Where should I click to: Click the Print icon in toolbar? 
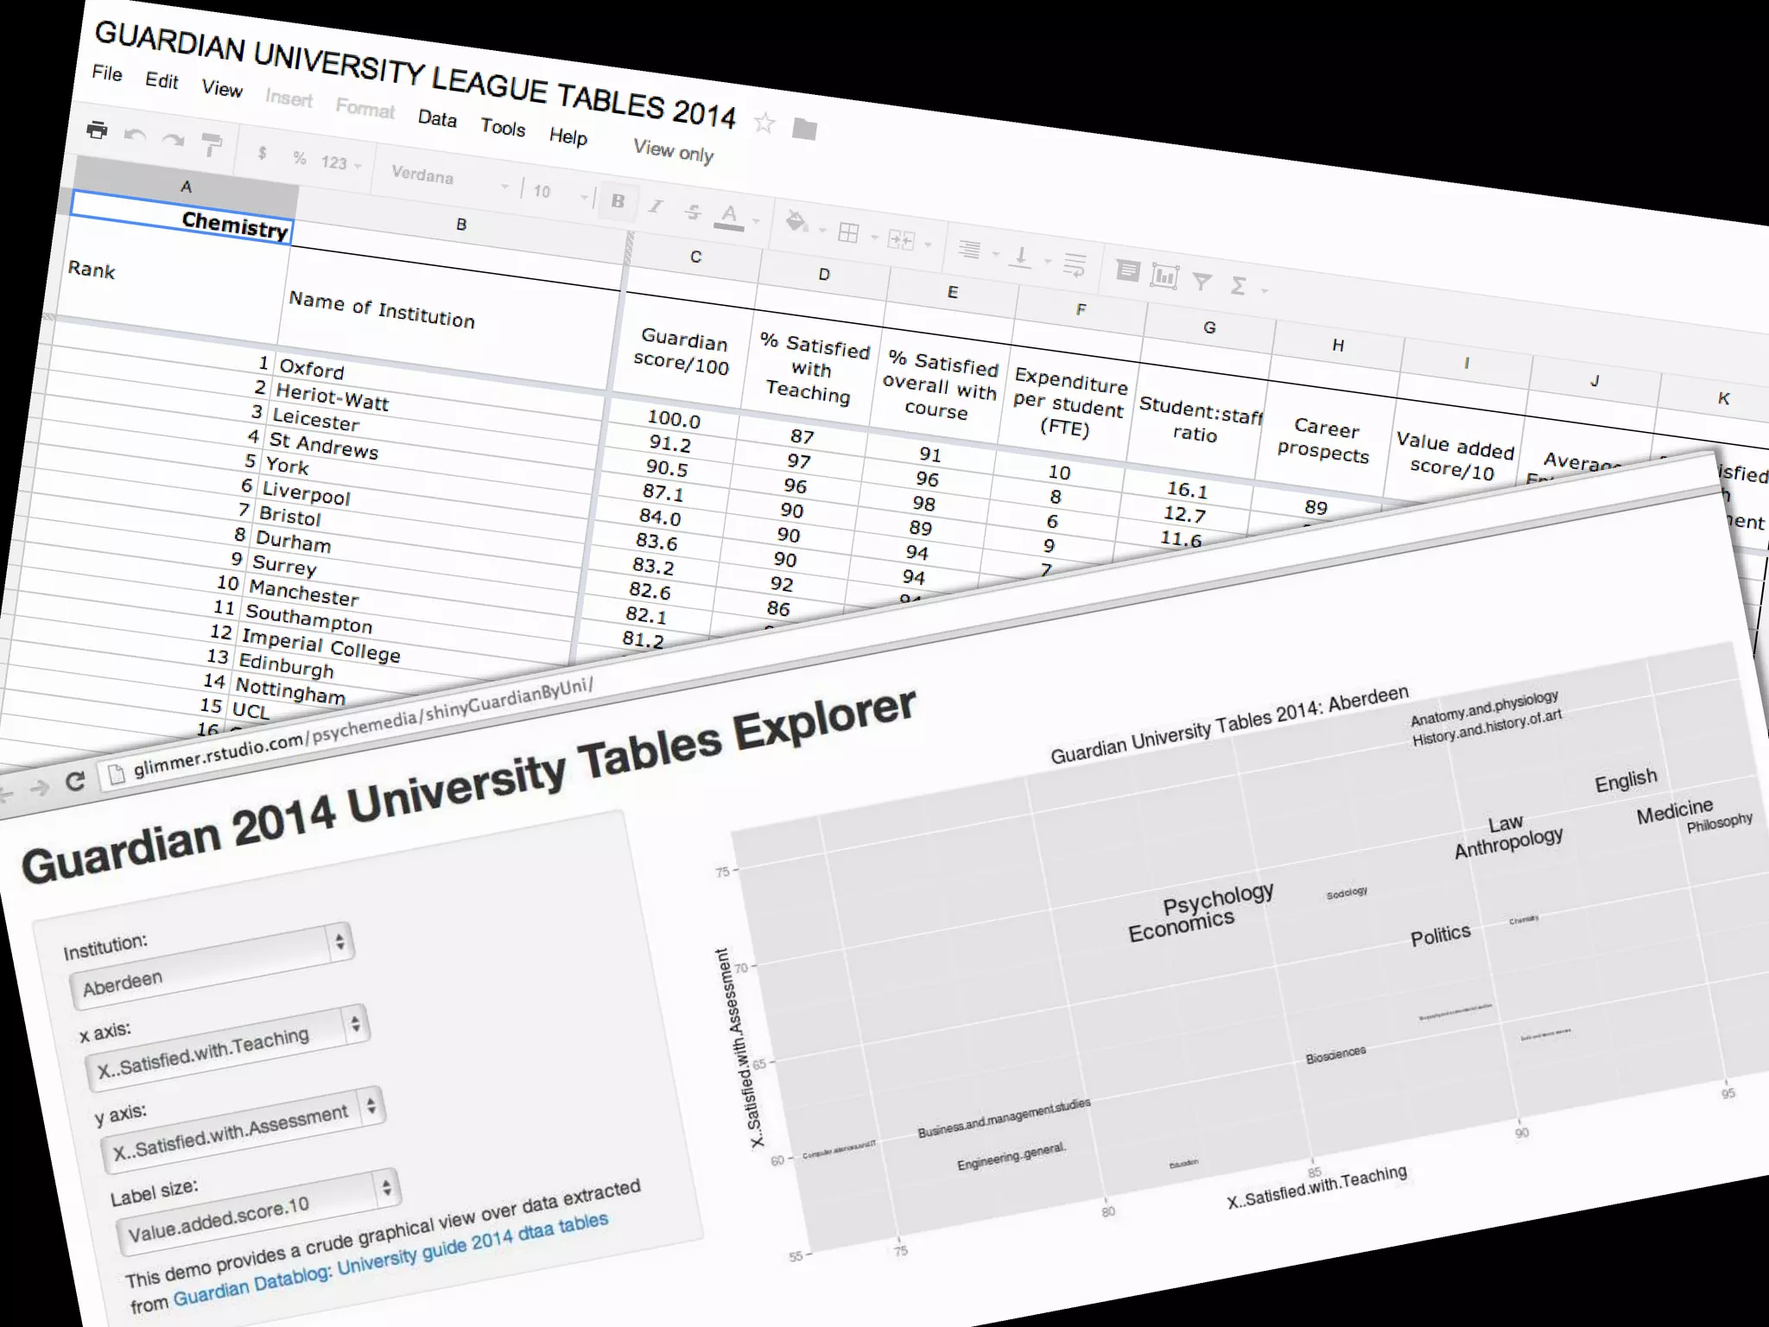tap(98, 130)
